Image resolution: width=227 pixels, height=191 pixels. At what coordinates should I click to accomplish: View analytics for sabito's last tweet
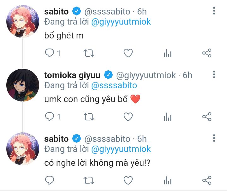pyautogui.click(x=168, y=180)
